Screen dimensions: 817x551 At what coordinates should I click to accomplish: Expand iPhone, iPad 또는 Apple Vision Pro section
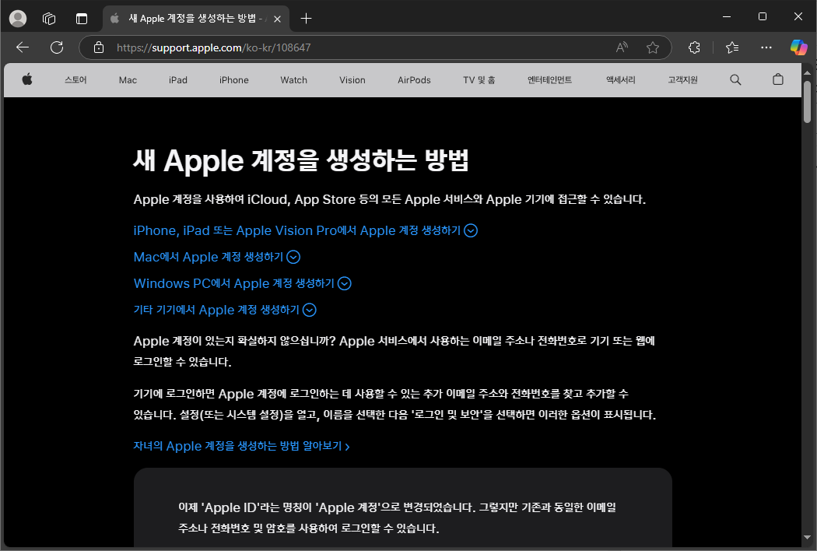(x=305, y=230)
